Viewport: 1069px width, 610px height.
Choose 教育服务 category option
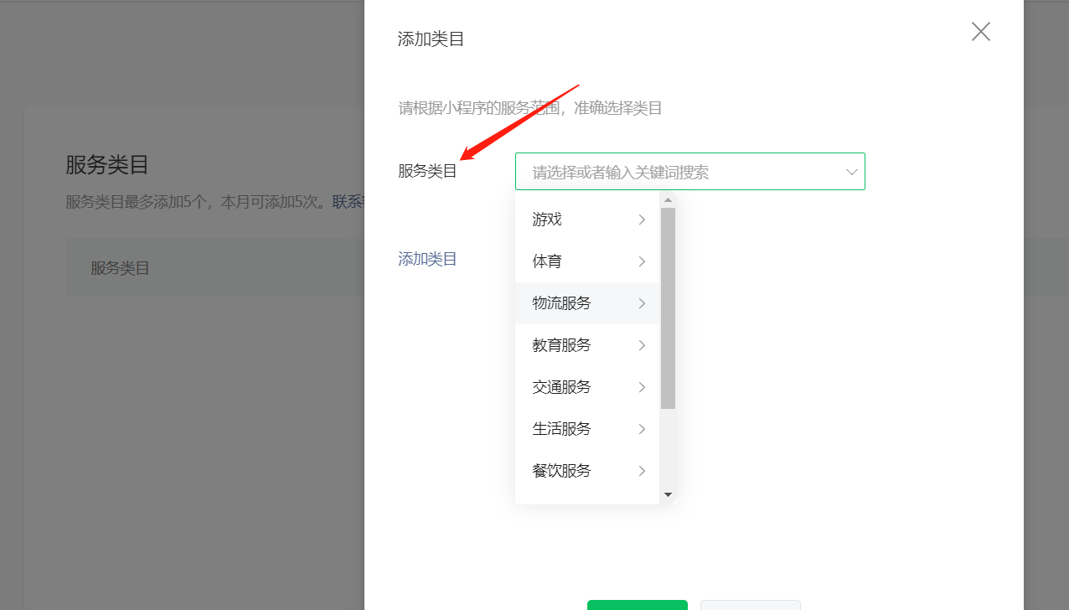pyautogui.click(x=587, y=345)
